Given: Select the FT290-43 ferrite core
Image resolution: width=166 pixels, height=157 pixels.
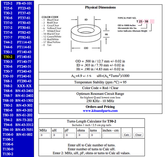Looking at the screenshot, I should click(x=24, y=81).
